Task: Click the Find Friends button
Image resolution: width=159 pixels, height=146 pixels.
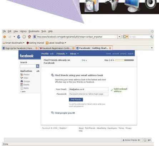Action: 76,100
